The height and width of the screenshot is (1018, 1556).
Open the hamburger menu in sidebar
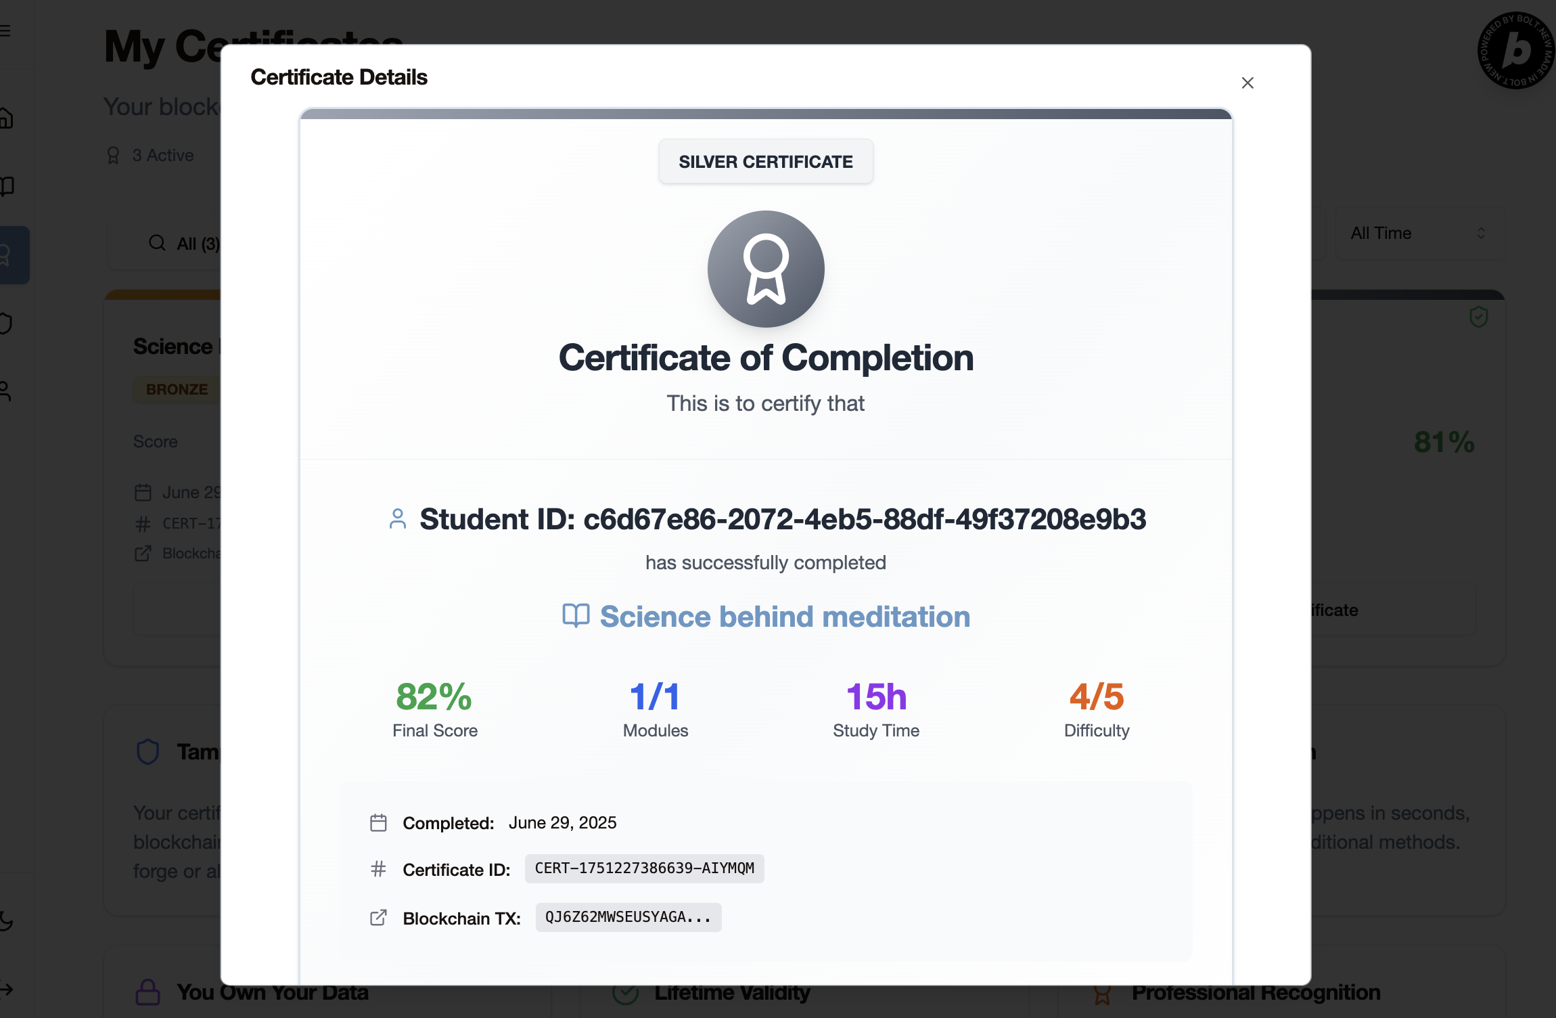(x=5, y=31)
